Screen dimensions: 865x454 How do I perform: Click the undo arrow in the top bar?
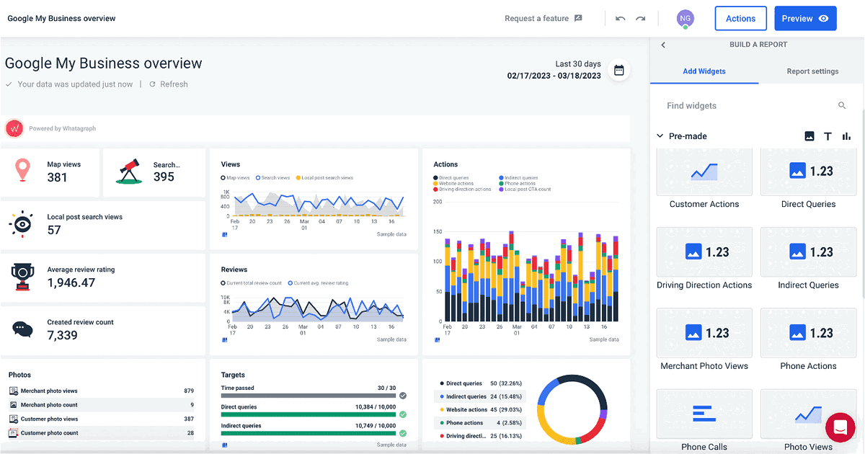pyautogui.click(x=620, y=18)
